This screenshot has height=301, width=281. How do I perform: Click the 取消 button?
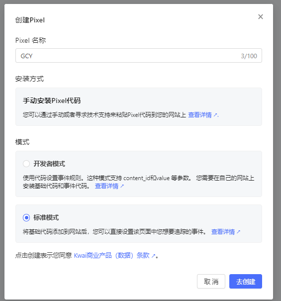pyautogui.click(x=211, y=282)
